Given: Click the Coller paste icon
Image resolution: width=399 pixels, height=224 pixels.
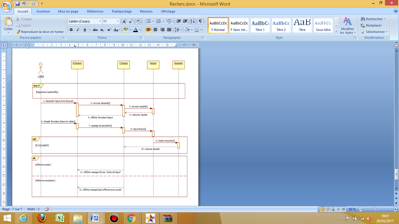Looking at the screenshot, I should click(8, 22).
